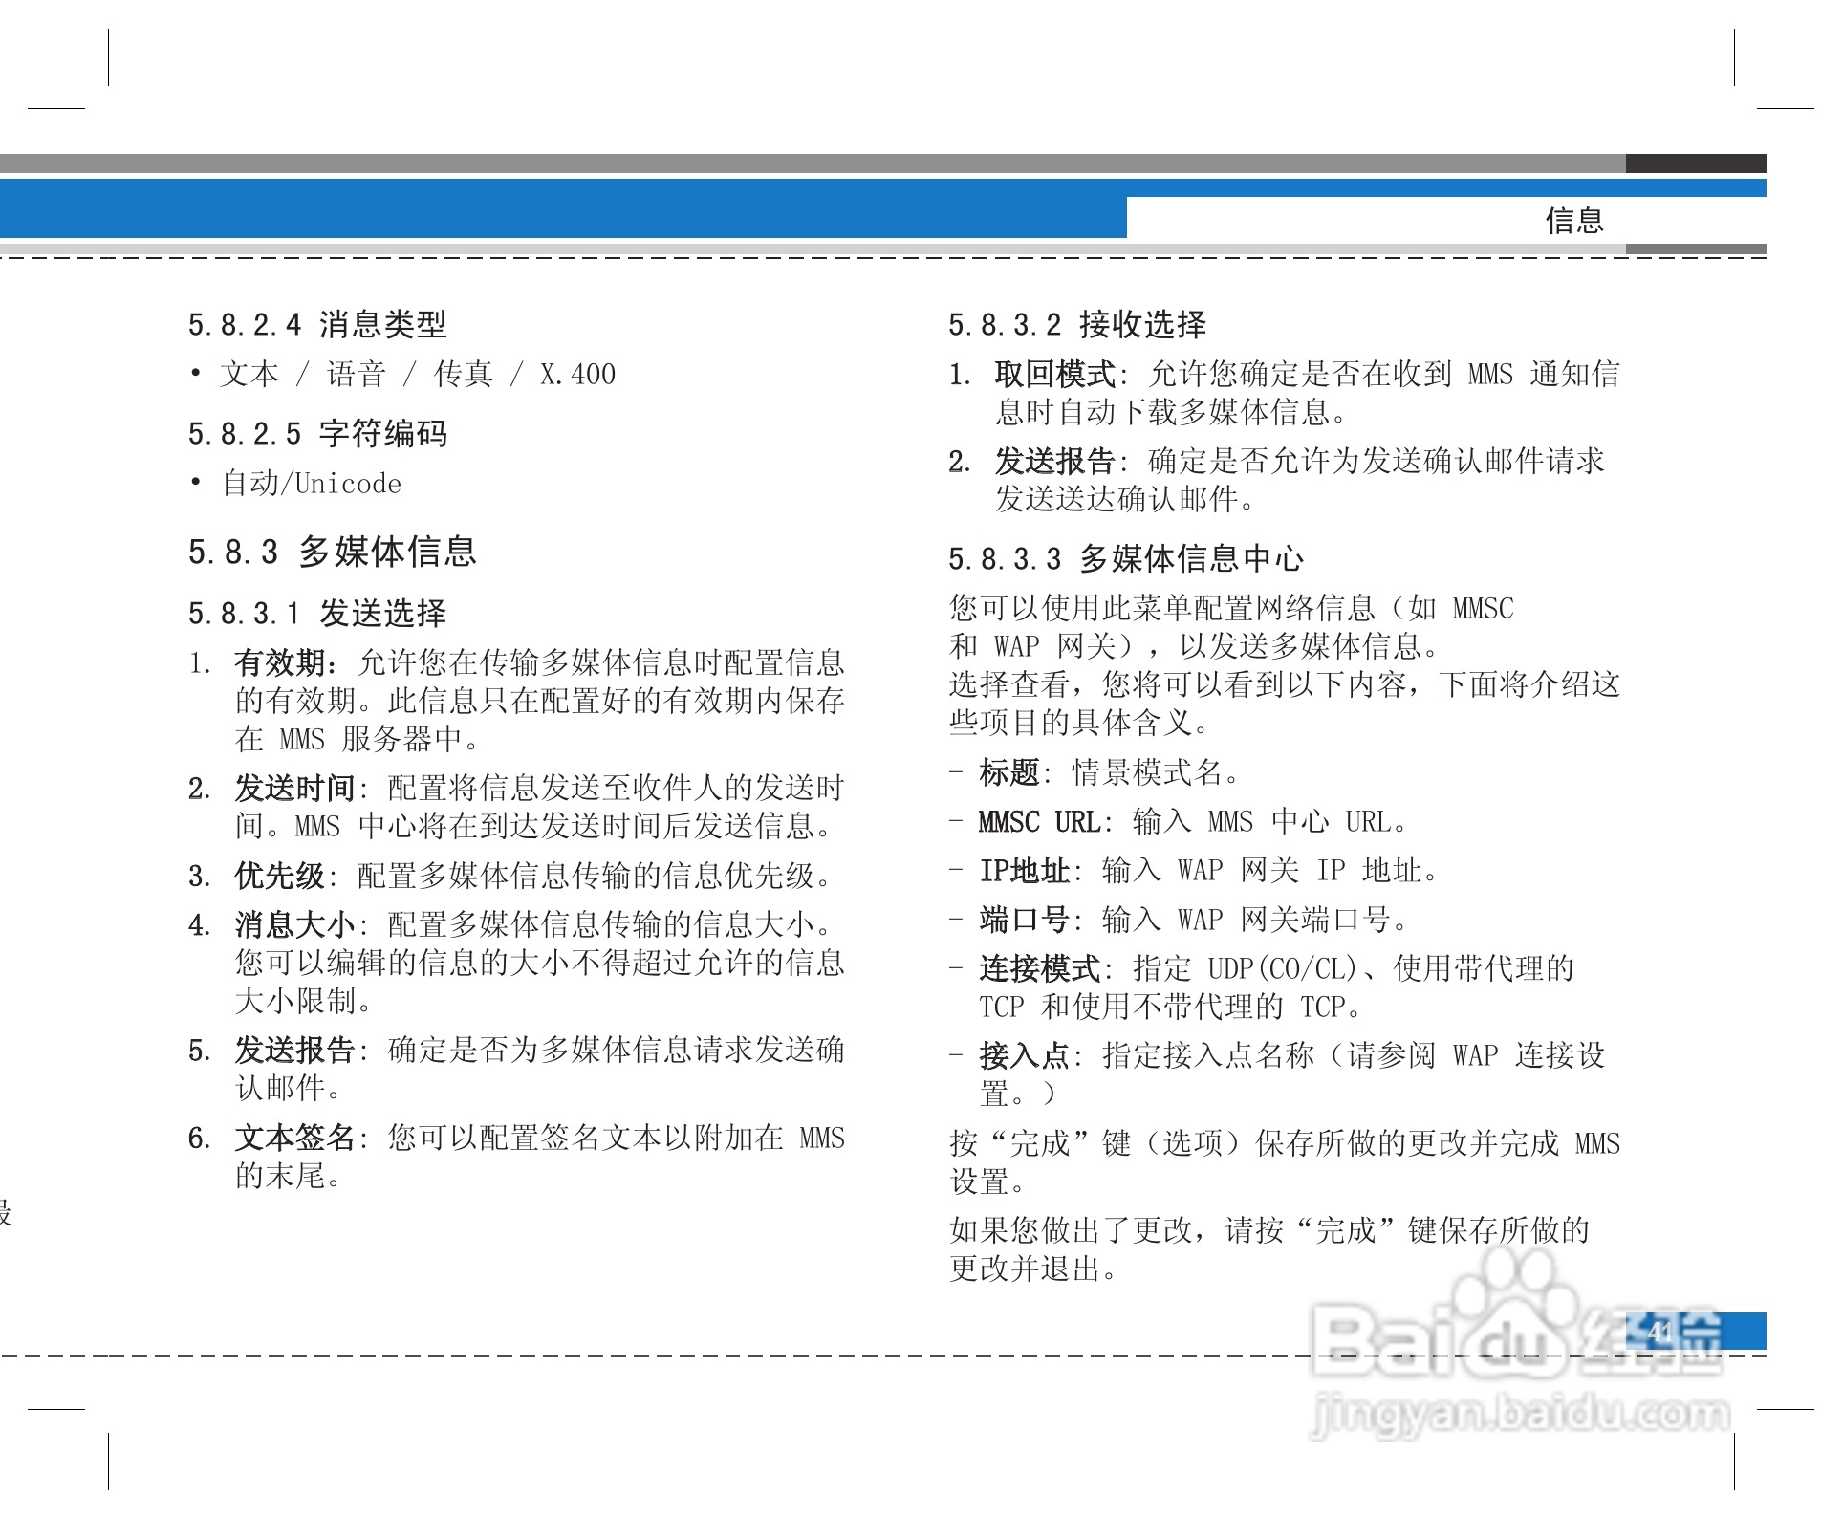1843x1518 pixels.
Task: Click the bold term 连接模式
Action: point(1040,969)
